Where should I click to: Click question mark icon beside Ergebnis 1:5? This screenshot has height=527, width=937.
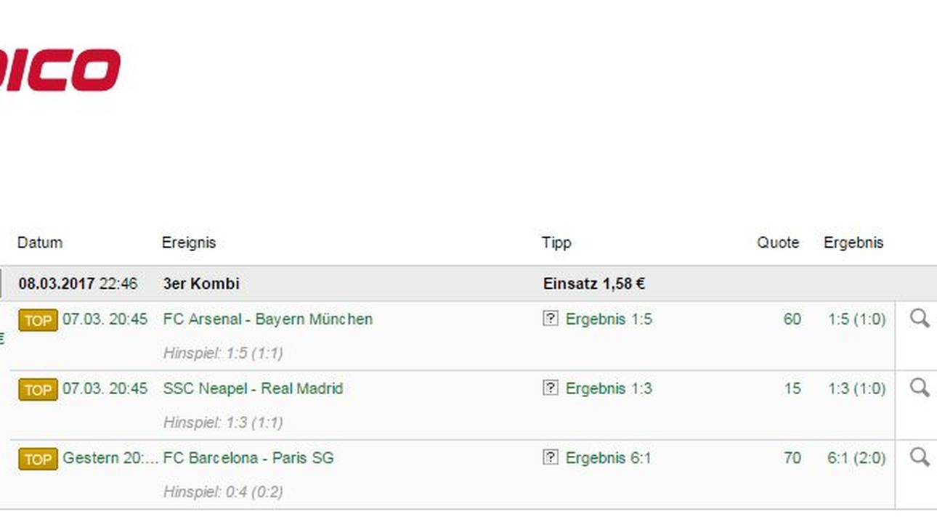click(x=551, y=319)
